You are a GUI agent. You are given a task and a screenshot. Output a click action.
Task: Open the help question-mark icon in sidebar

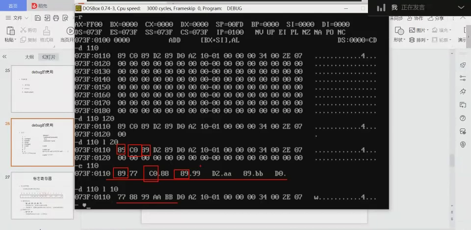pyautogui.click(x=463, y=118)
